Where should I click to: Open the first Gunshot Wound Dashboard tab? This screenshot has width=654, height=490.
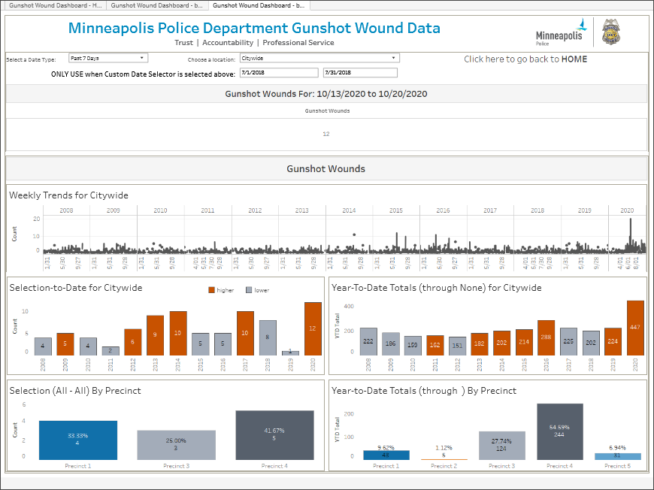point(55,5)
